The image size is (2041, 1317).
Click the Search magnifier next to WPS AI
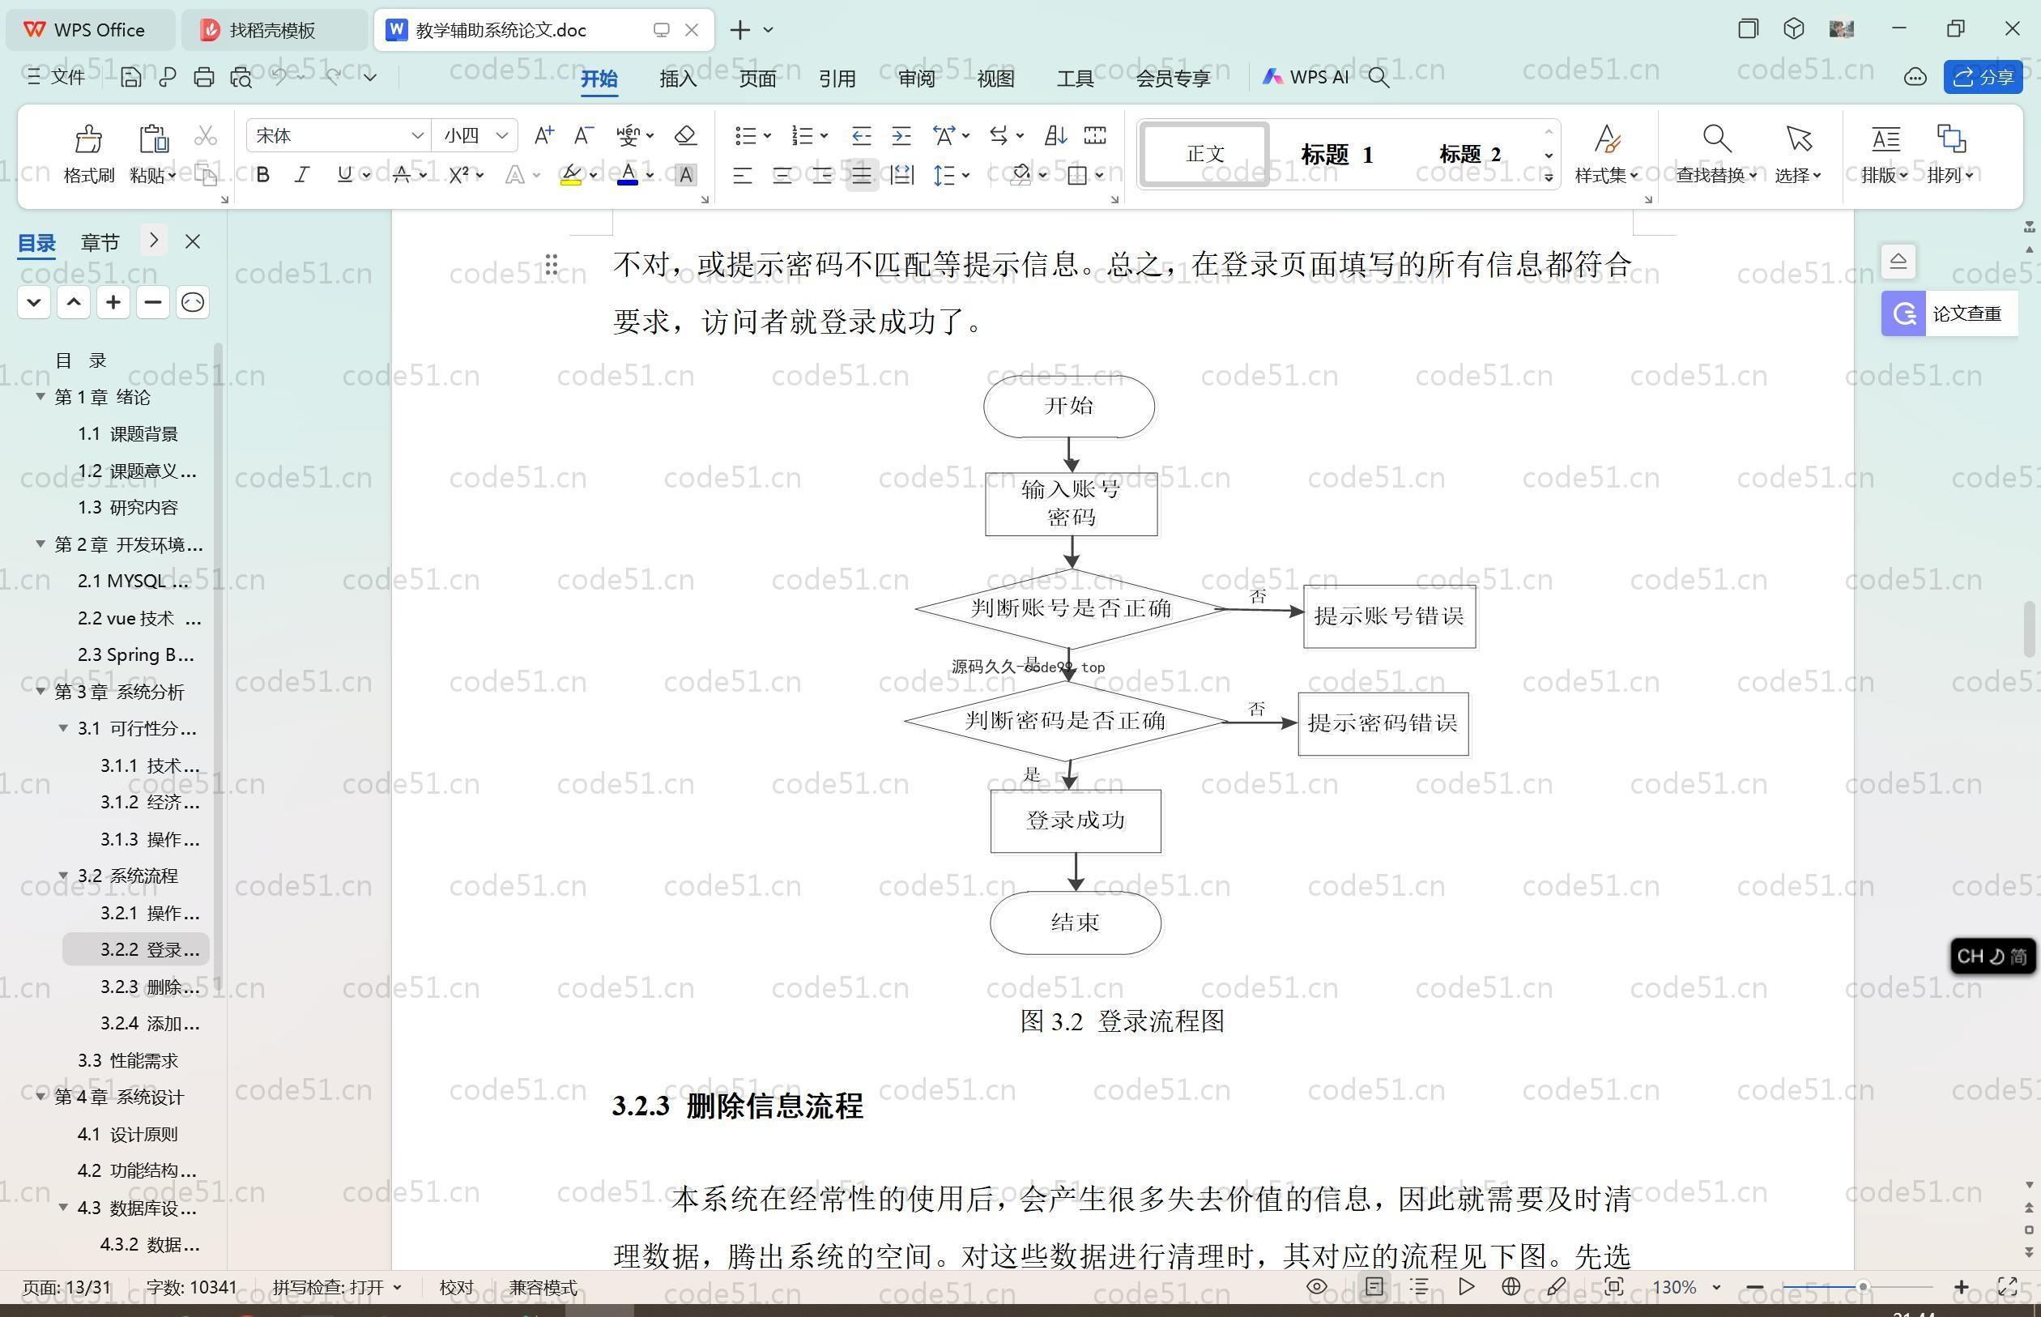pyautogui.click(x=1378, y=77)
